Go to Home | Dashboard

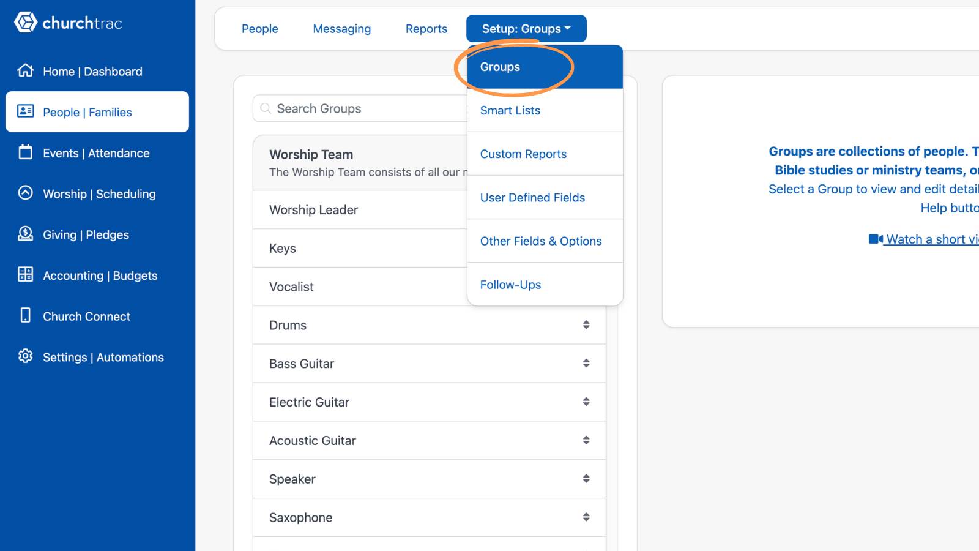coord(97,71)
